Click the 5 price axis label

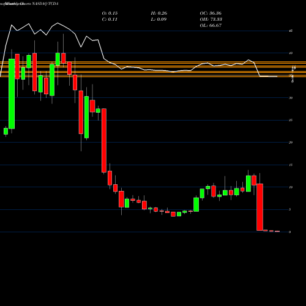click(x=290, y=209)
